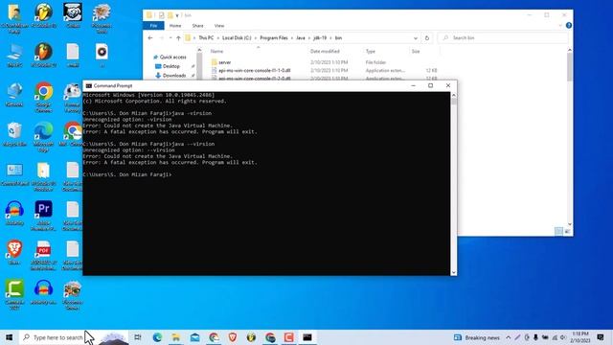This screenshot has height=345, width=613.
Task: Open the Google Chrome desktop shortcut
Action: coord(44,97)
